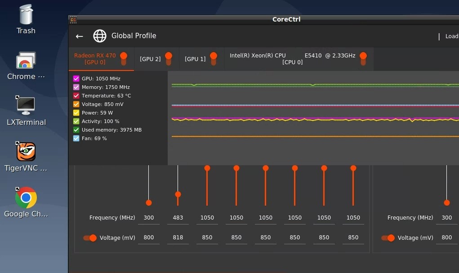Image resolution: width=459 pixels, height=273 pixels.
Task: Uncheck the GPU 1050 MHz graph checkbox
Action: [x=76, y=79]
